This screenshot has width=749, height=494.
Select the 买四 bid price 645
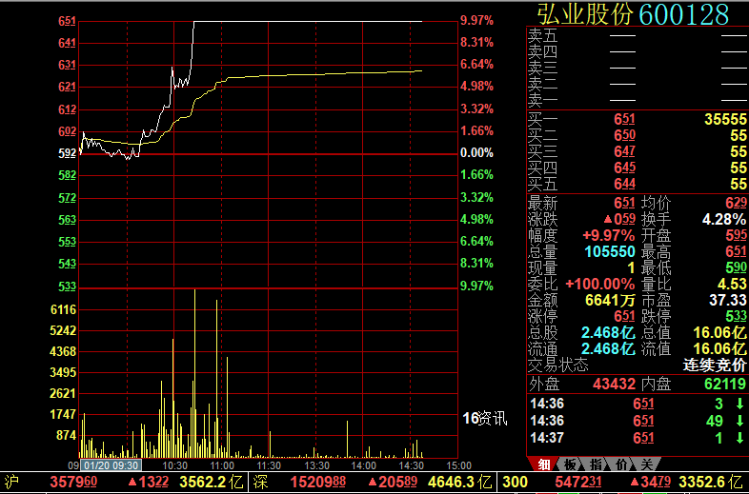click(x=624, y=168)
